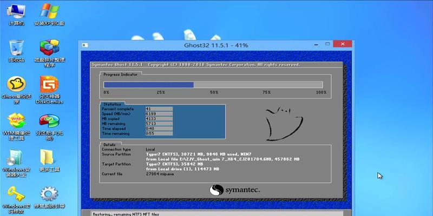Select the Ghost备份还原 desktop icon

click(x=17, y=90)
